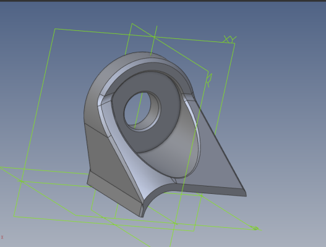Pick the top-left corner of the large datum plane

pyautogui.click(x=55, y=29)
